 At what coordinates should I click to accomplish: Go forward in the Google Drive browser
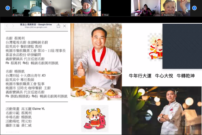coord(13,26)
